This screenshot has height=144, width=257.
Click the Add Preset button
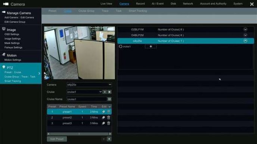(57, 139)
